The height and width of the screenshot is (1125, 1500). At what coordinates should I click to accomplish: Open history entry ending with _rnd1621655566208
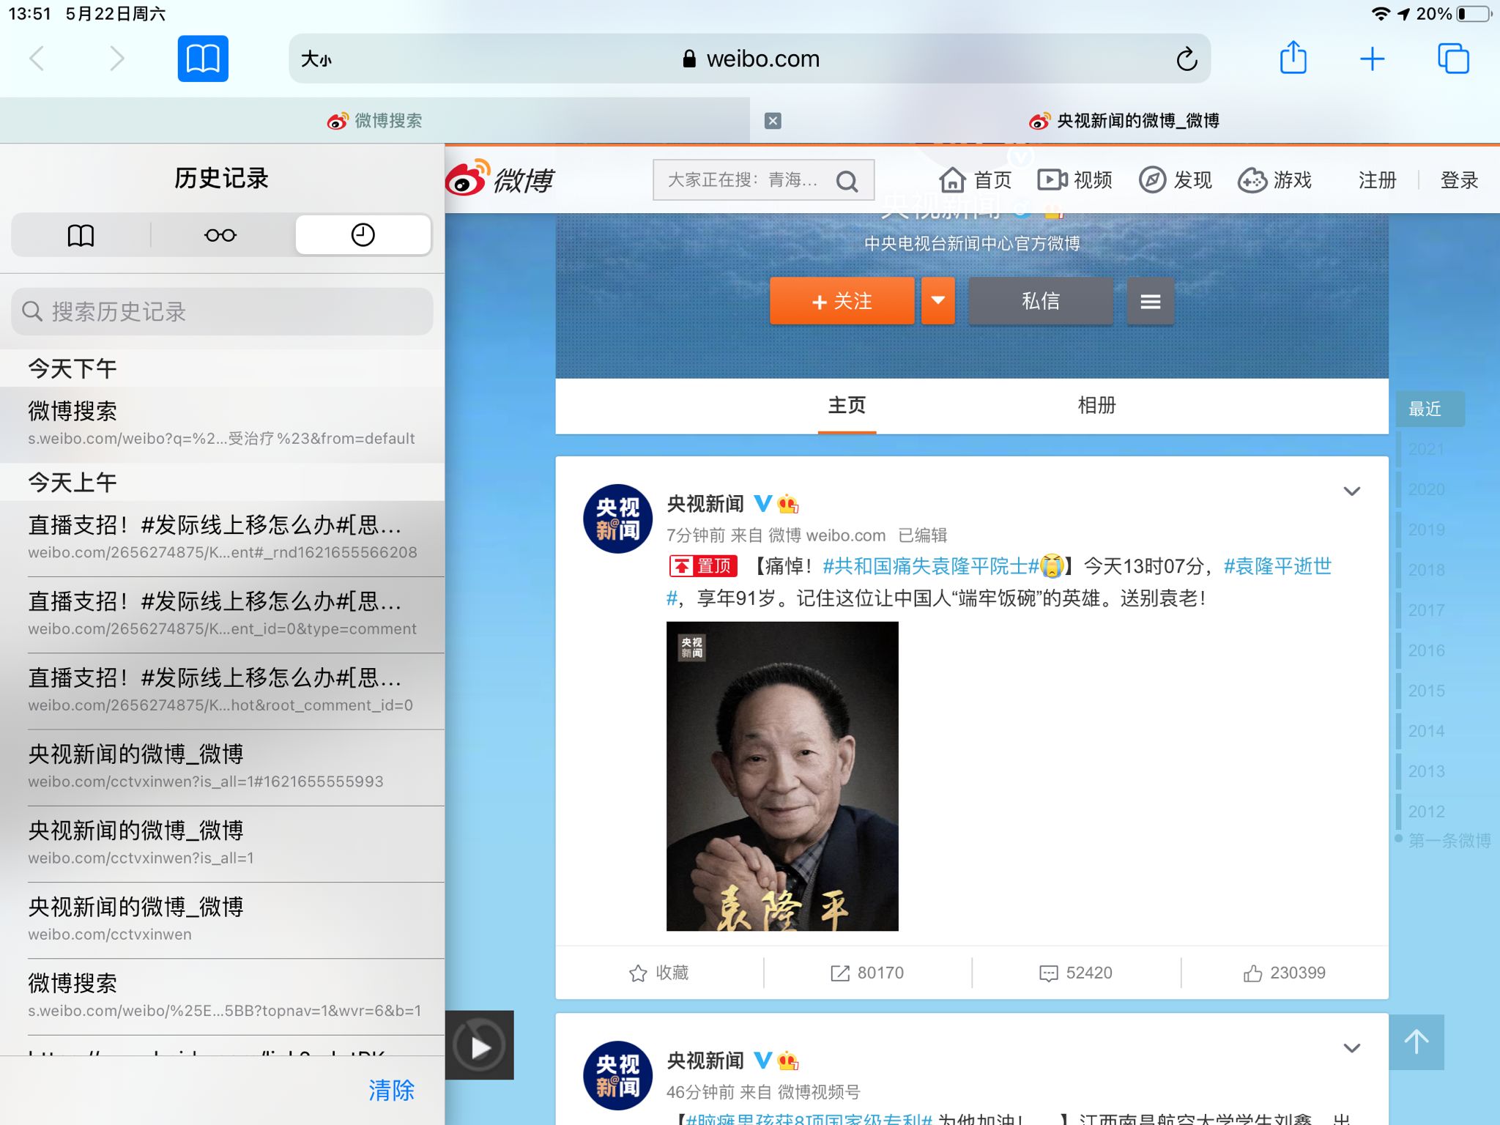[x=222, y=538]
